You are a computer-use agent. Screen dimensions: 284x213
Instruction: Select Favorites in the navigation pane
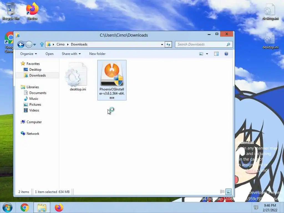click(33, 64)
